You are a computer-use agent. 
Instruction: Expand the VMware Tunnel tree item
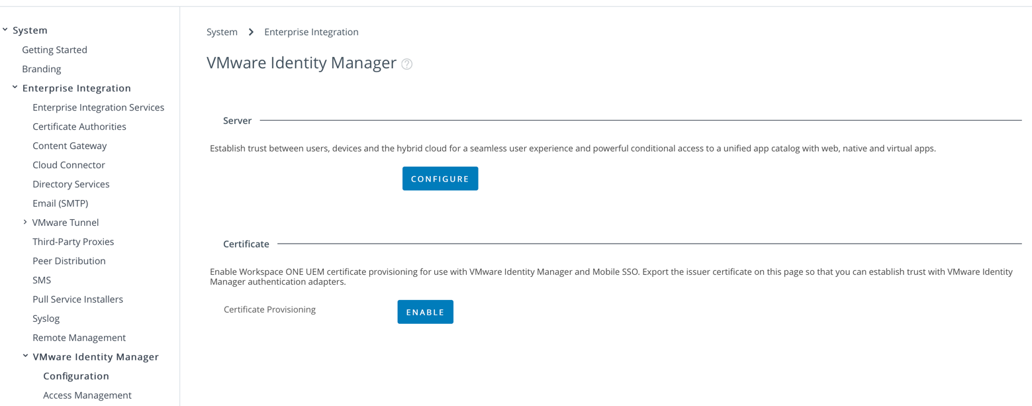25,222
